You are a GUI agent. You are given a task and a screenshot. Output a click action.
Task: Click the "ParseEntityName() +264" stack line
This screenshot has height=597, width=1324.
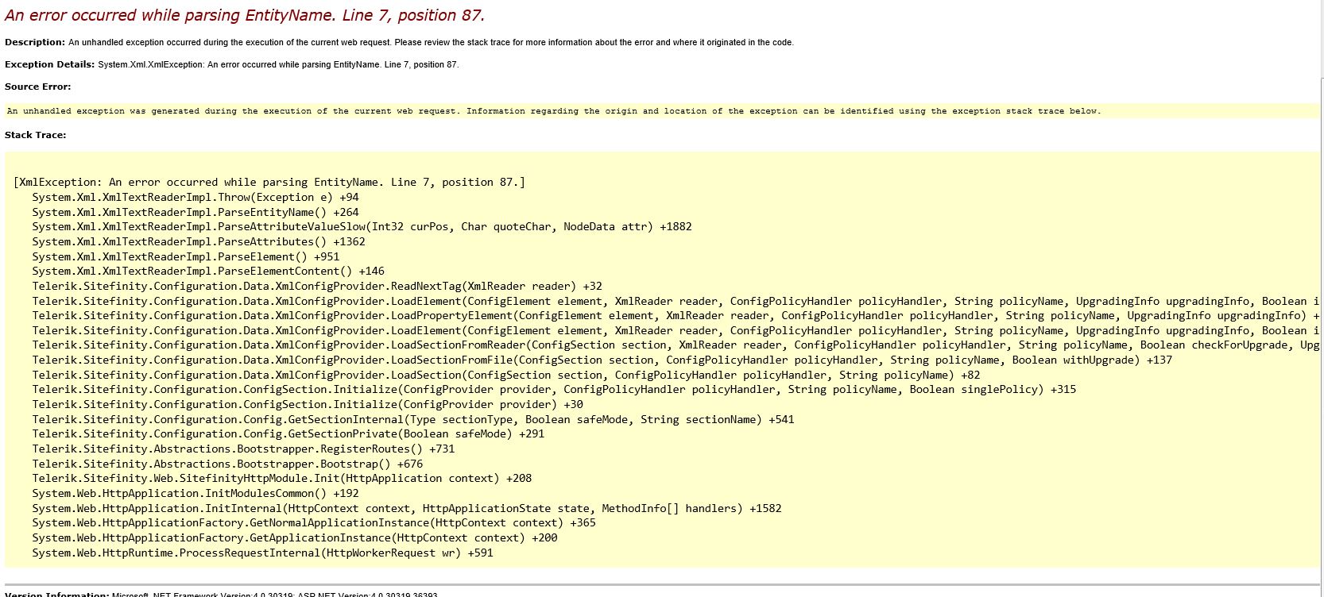coord(196,212)
